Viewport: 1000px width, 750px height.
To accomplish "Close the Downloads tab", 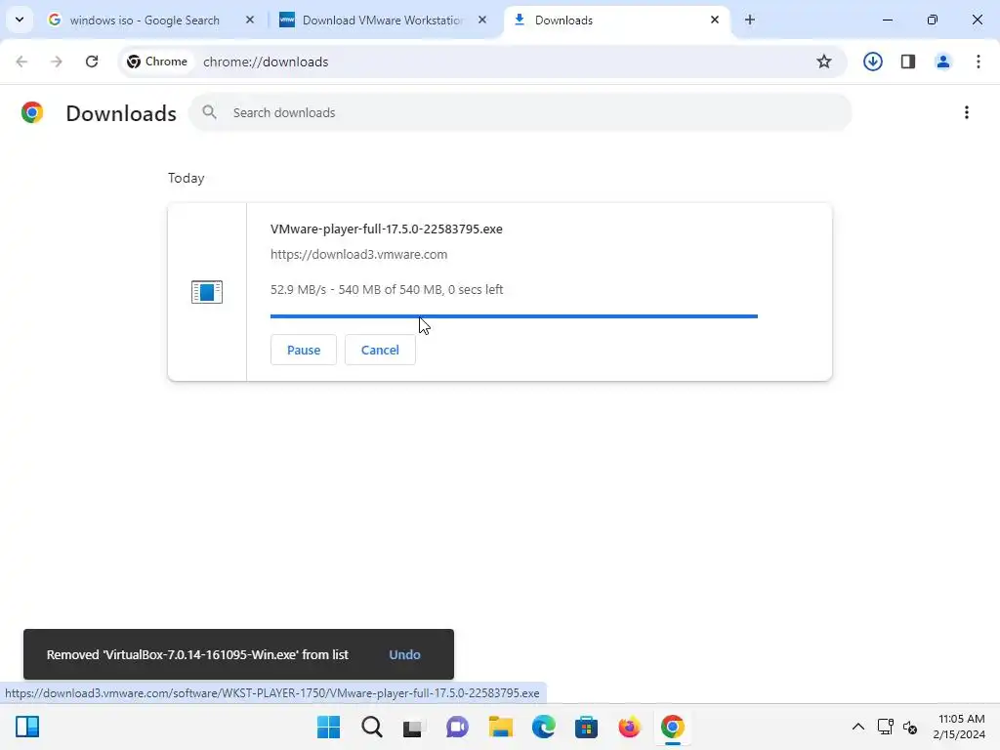I will click(x=714, y=20).
